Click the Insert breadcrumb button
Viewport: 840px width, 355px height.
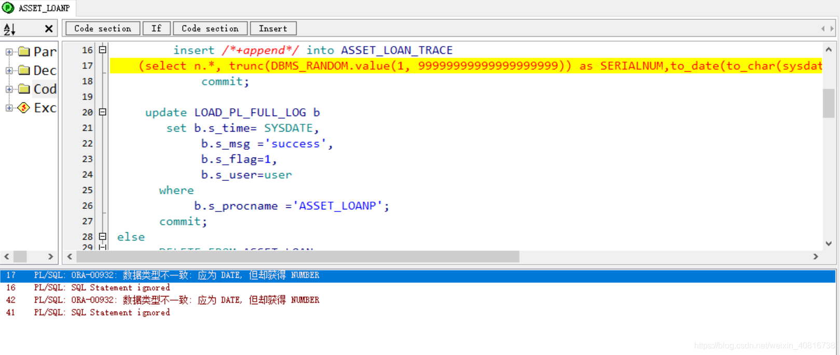tap(273, 29)
